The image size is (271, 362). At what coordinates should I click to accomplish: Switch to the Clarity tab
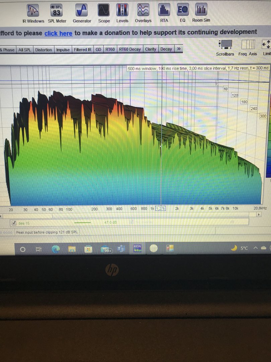click(x=151, y=49)
